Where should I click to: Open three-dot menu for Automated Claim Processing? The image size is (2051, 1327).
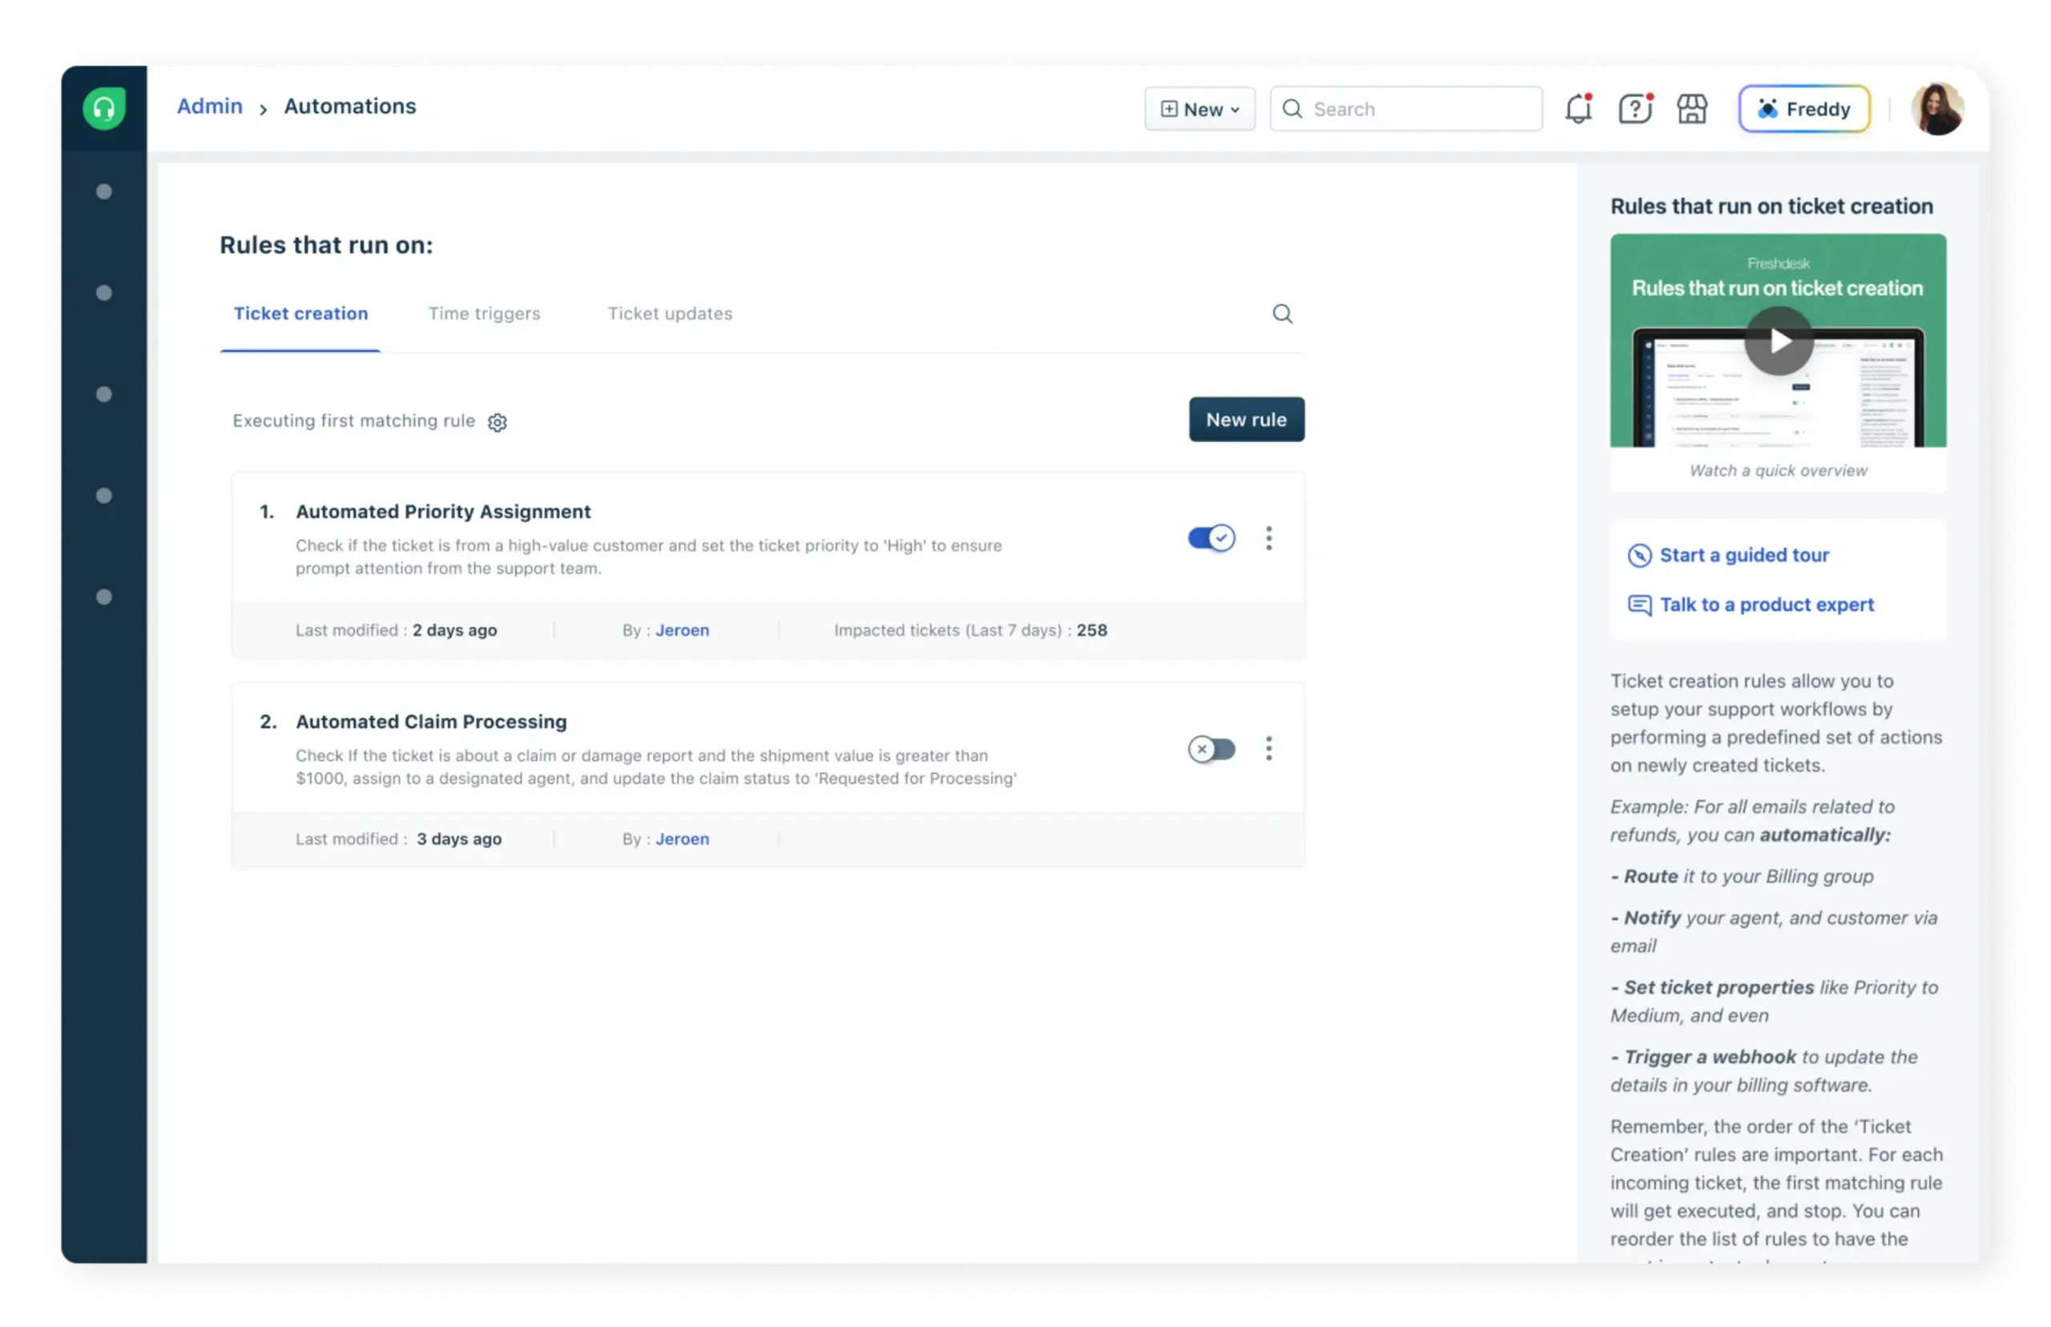tap(1268, 748)
